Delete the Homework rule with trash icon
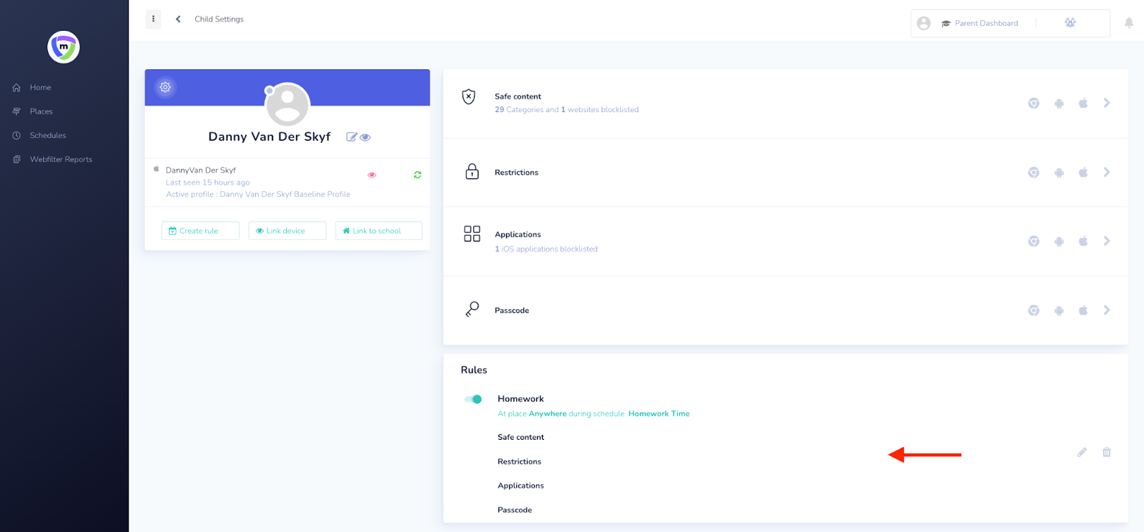The width and height of the screenshot is (1144, 532). point(1107,452)
